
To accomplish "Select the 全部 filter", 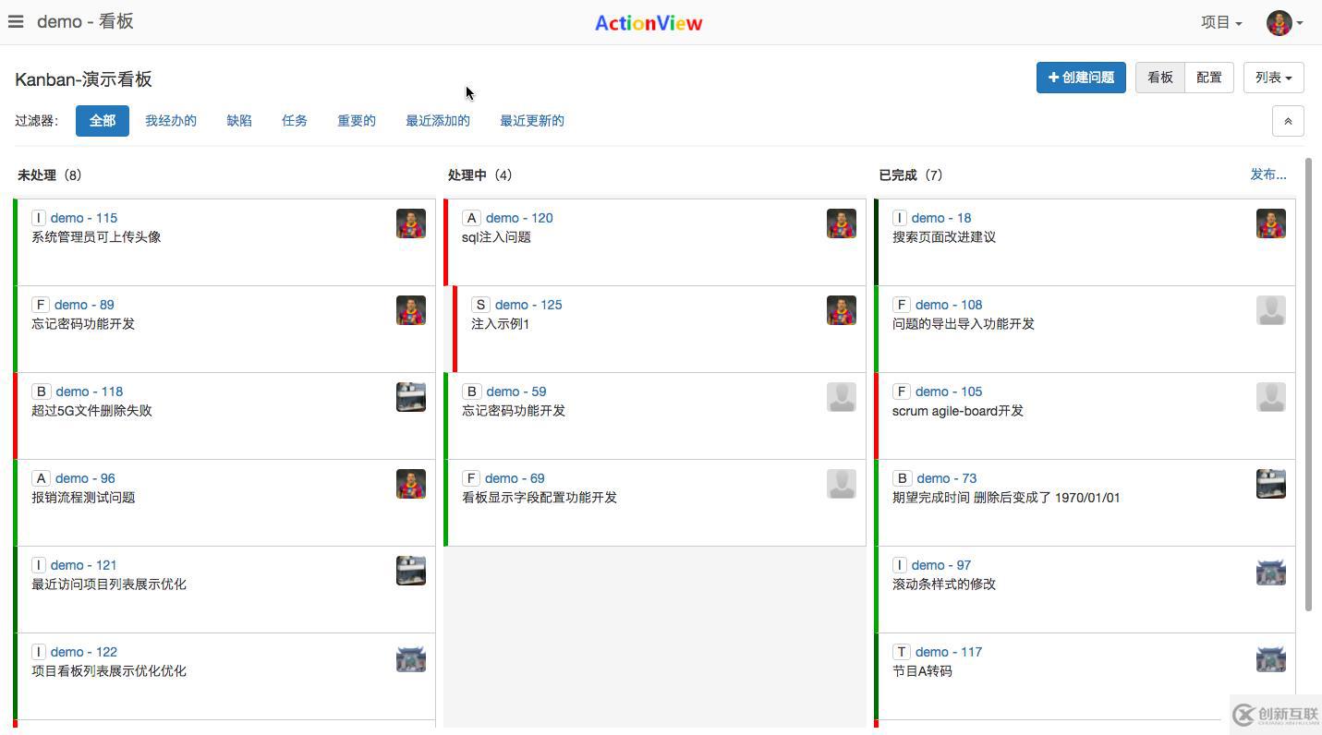I will click(102, 121).
